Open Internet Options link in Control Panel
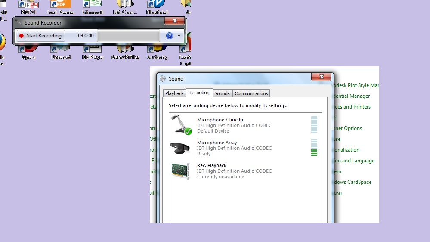The image size is (430, 242). [x=348, y=128]
